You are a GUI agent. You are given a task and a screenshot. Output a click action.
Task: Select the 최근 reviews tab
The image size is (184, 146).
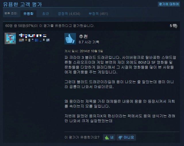[45, 14]
